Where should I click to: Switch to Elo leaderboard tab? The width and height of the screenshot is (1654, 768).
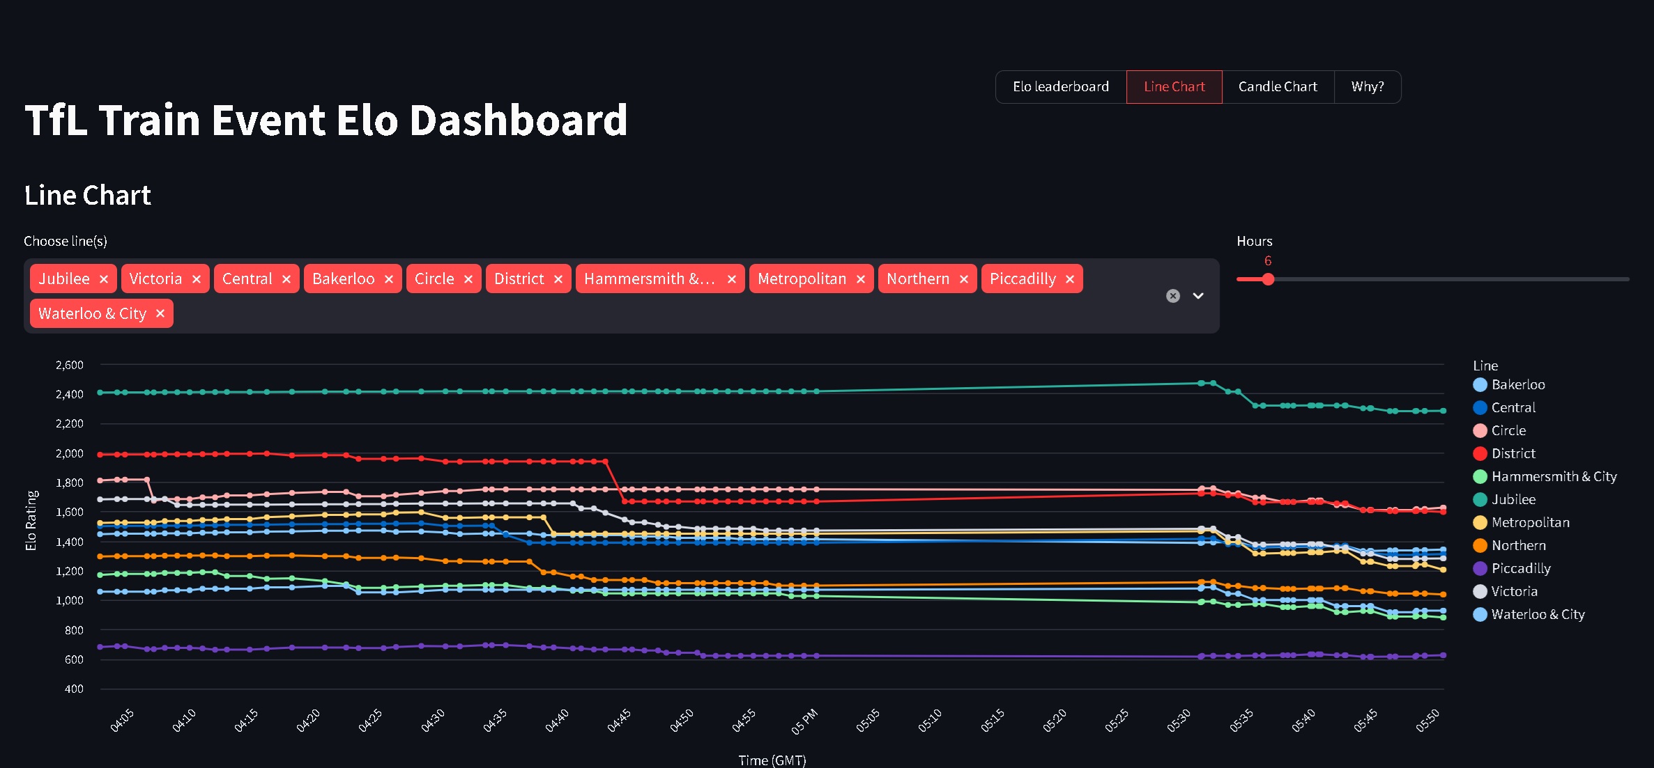[x=1060, y=87]
